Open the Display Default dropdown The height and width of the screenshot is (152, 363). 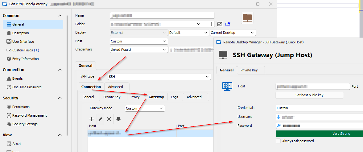[189, 33]
